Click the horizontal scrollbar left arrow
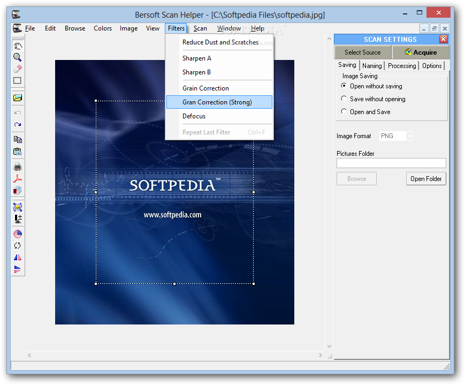The width and height of the screenshot is (465, 385). pyautogui.click(x=29, y=355)
